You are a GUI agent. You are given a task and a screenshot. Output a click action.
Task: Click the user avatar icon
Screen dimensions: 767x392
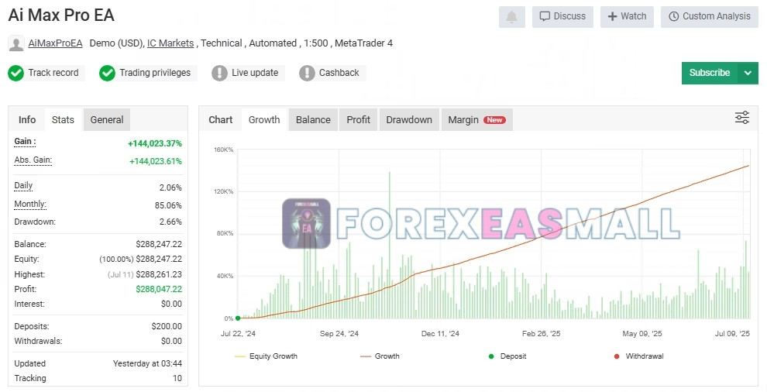[16, 43]
